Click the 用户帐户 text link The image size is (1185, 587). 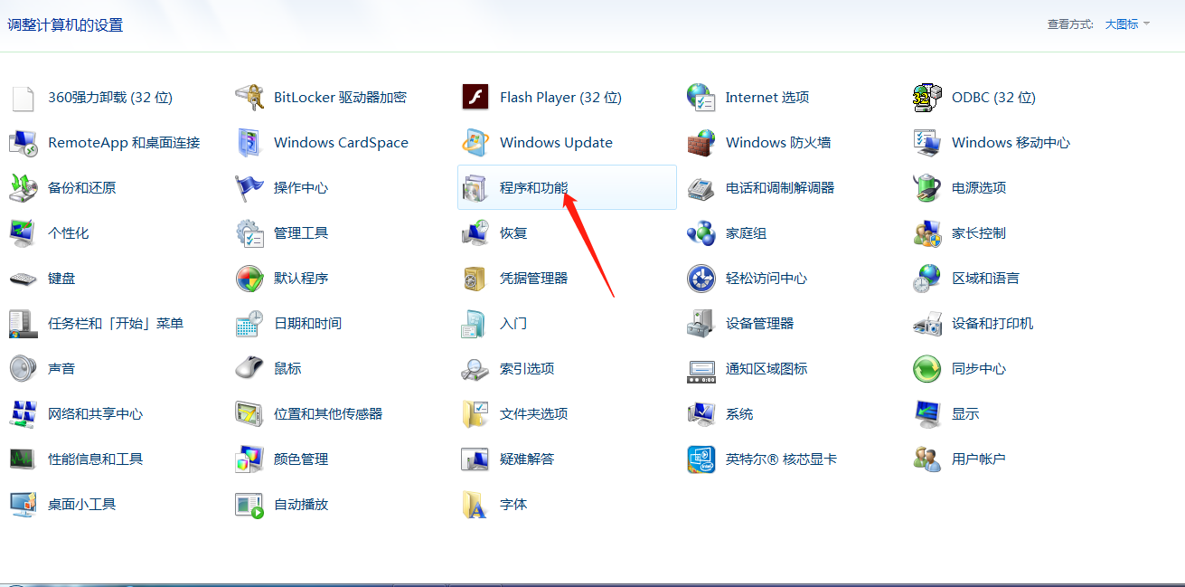coord(978,459)
